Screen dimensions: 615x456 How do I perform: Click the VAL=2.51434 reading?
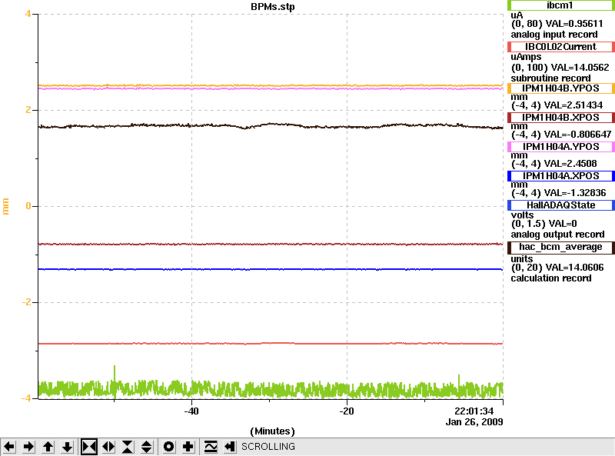(572, 105)
